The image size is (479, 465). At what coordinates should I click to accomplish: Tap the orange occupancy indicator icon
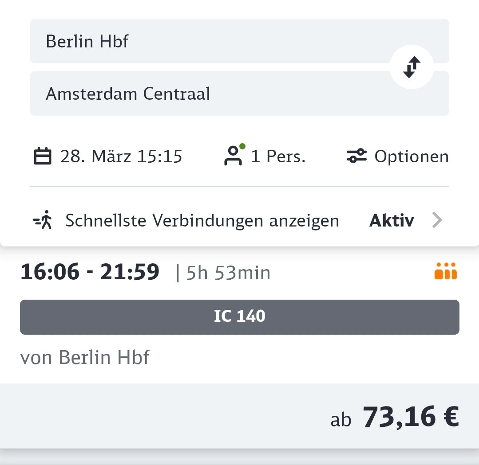[445, 272]
